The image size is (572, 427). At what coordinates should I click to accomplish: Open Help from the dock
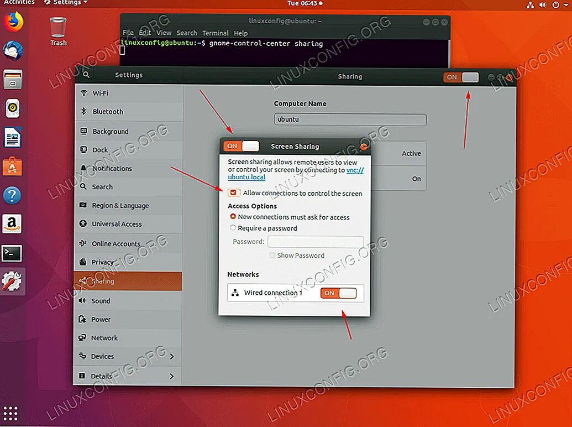coord(12,195)
